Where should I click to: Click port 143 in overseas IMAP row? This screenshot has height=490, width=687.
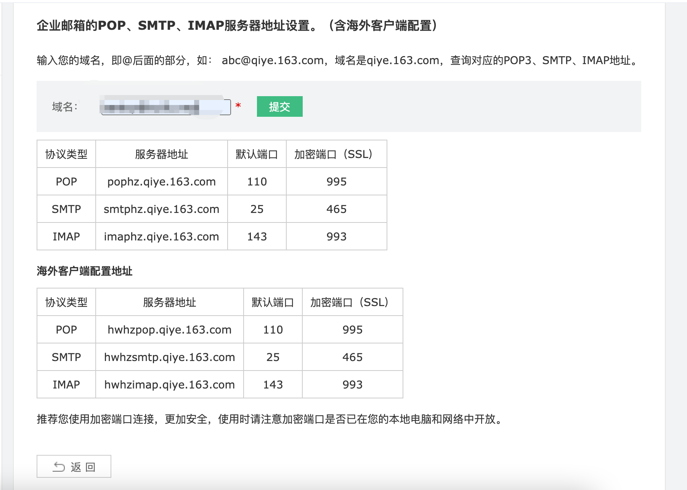click(x=273, y=385)
